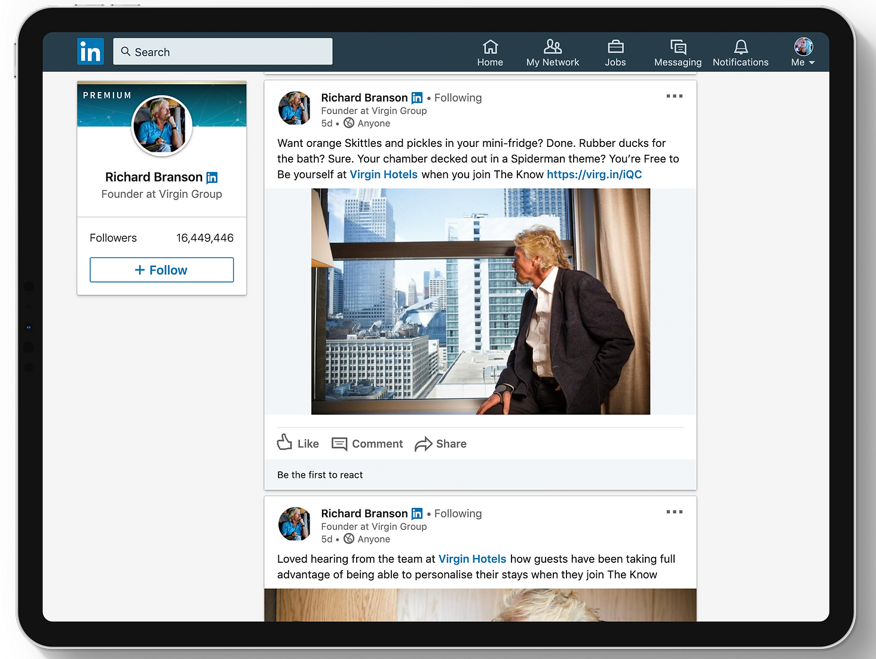Click the globe visibility icon on the second post

[349, 539]
